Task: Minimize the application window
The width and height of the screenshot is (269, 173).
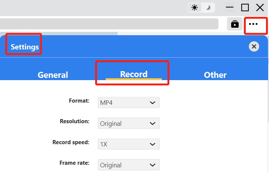Action: point(230,7)
